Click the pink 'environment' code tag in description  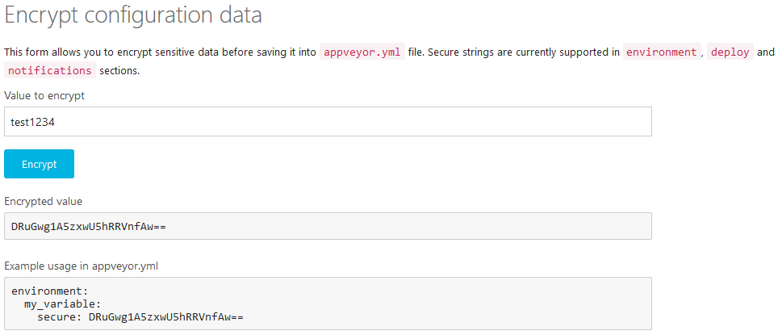(661, 52)
